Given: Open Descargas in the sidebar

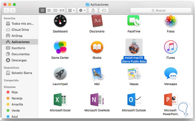Looking at the screenshot, I should (x=20, y=60).
